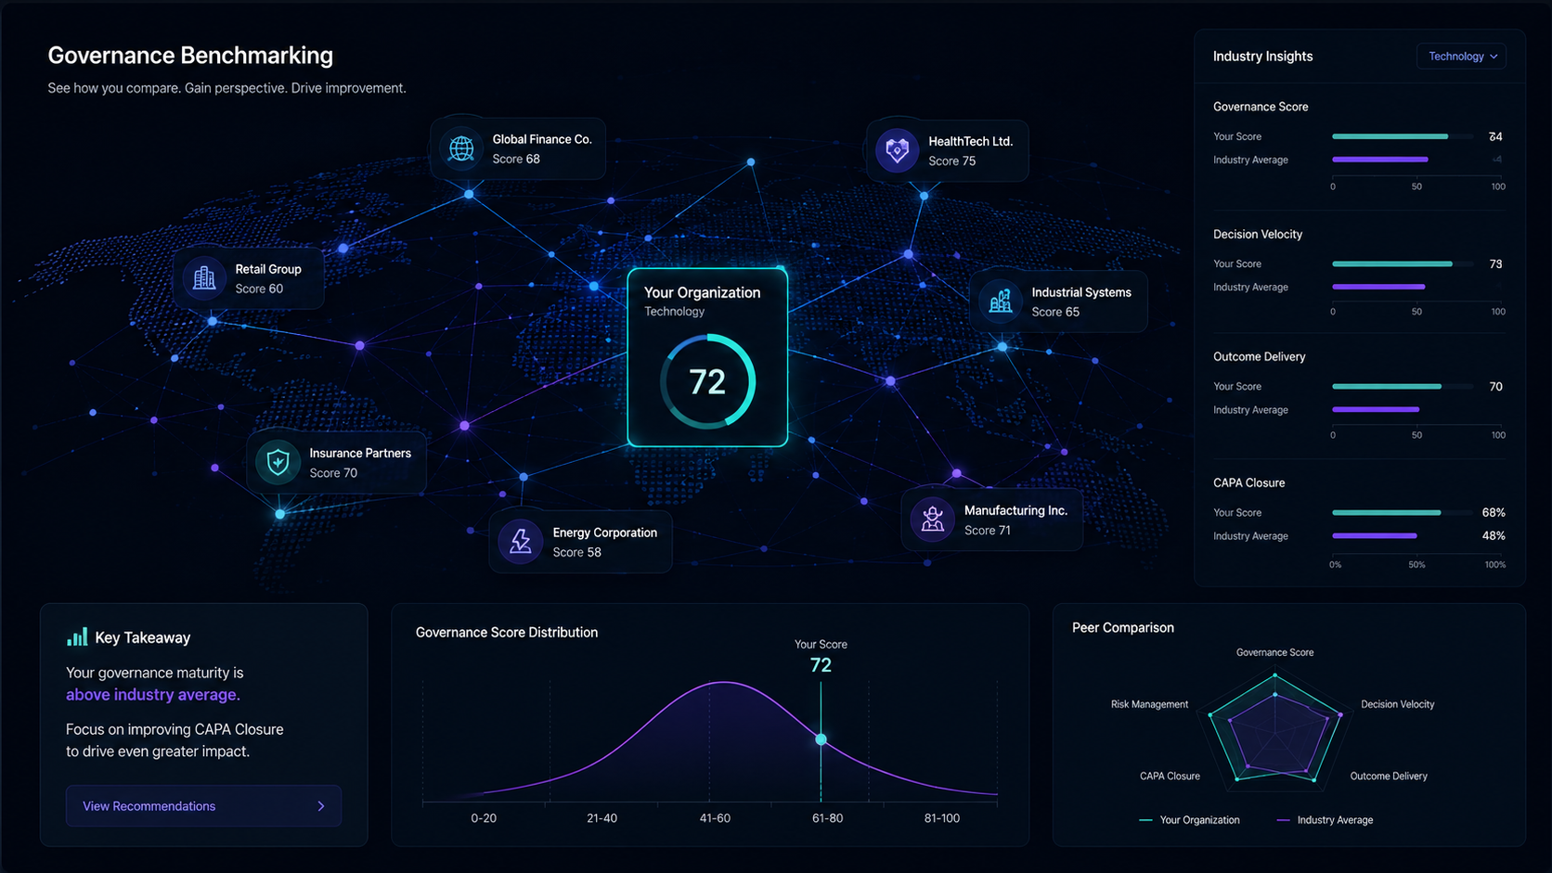Image resolution: width=1552 pixels, height=873 pixels.
Task: Click the HealthTech Ltd. heart icon
Action: [x=897, y=150]
